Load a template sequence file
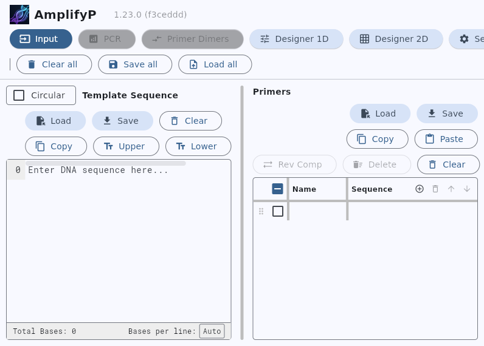 [55, 121]
